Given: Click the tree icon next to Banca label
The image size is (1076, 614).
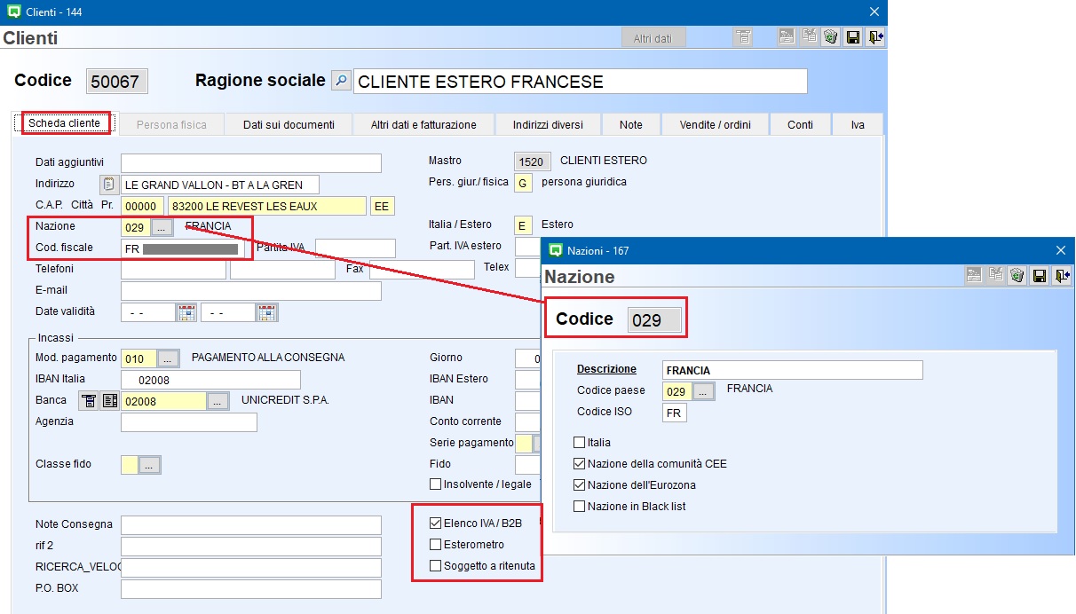Looking at the screenshot, I should tap(89, 401).
